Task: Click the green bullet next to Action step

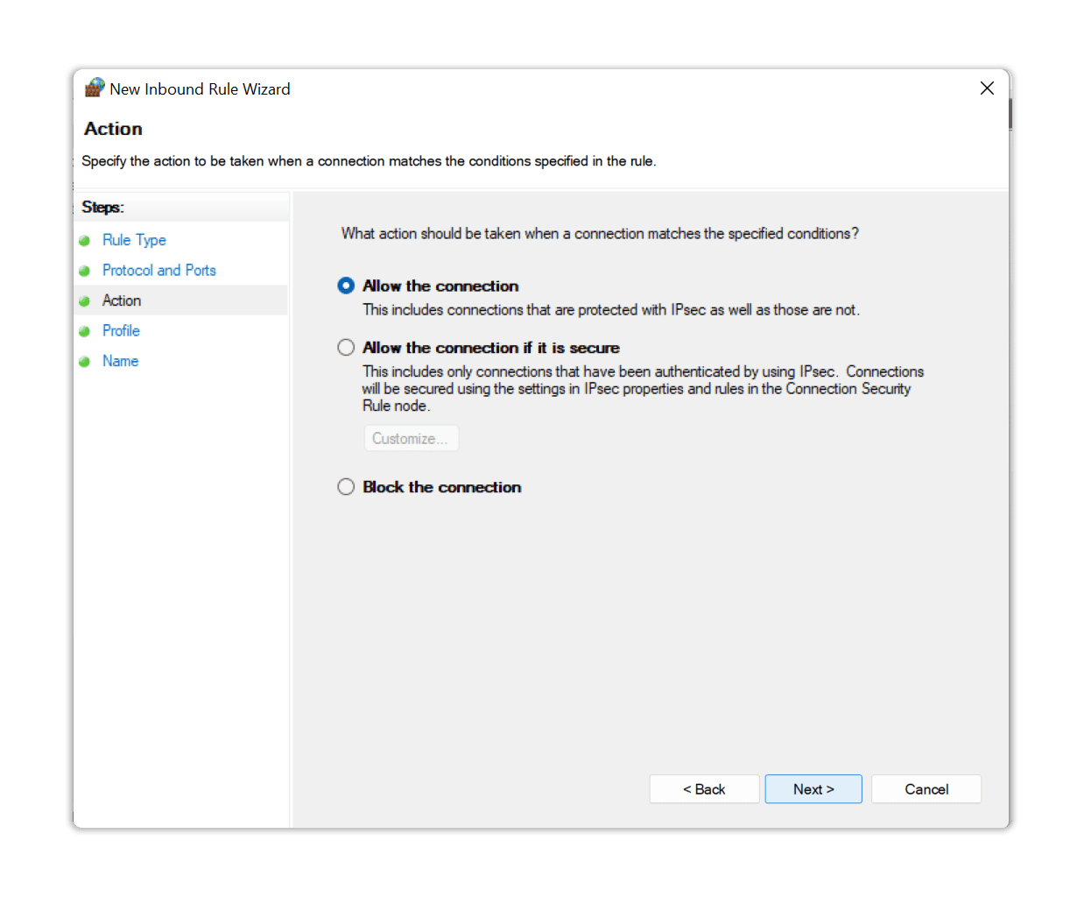Action: (x=85, y=301)
